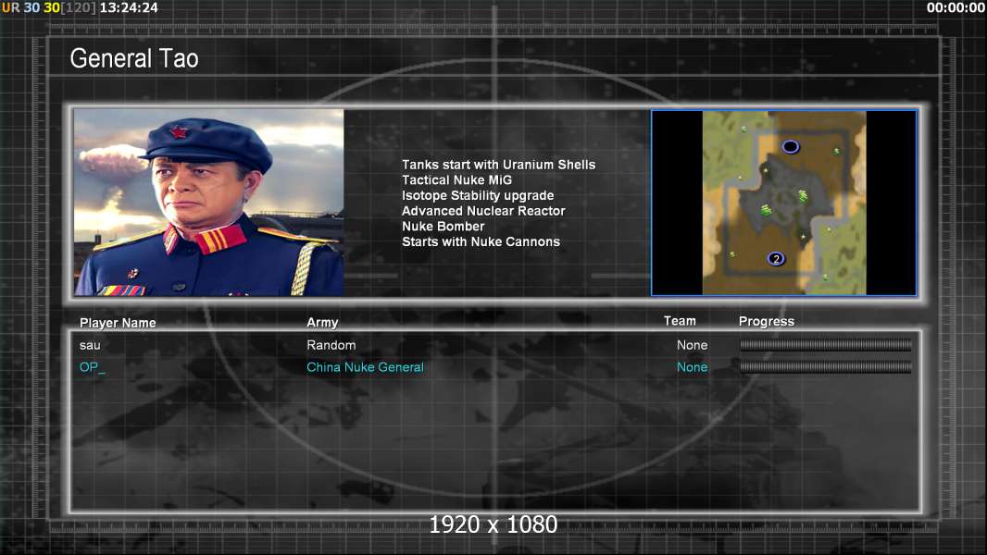Click 'Tactical Nuke MiG' text
987x555 pixels.
click(457, 179)
